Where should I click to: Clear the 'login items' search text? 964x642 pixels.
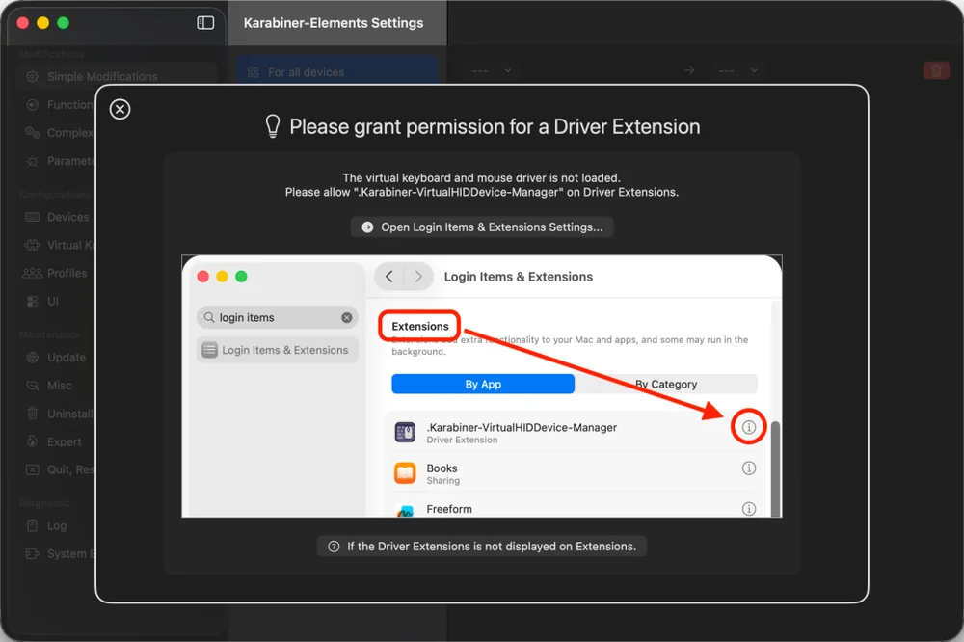(347, 317)
